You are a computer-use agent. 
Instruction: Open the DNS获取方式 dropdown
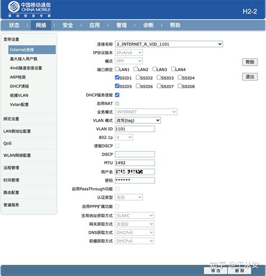click(135, 232)
